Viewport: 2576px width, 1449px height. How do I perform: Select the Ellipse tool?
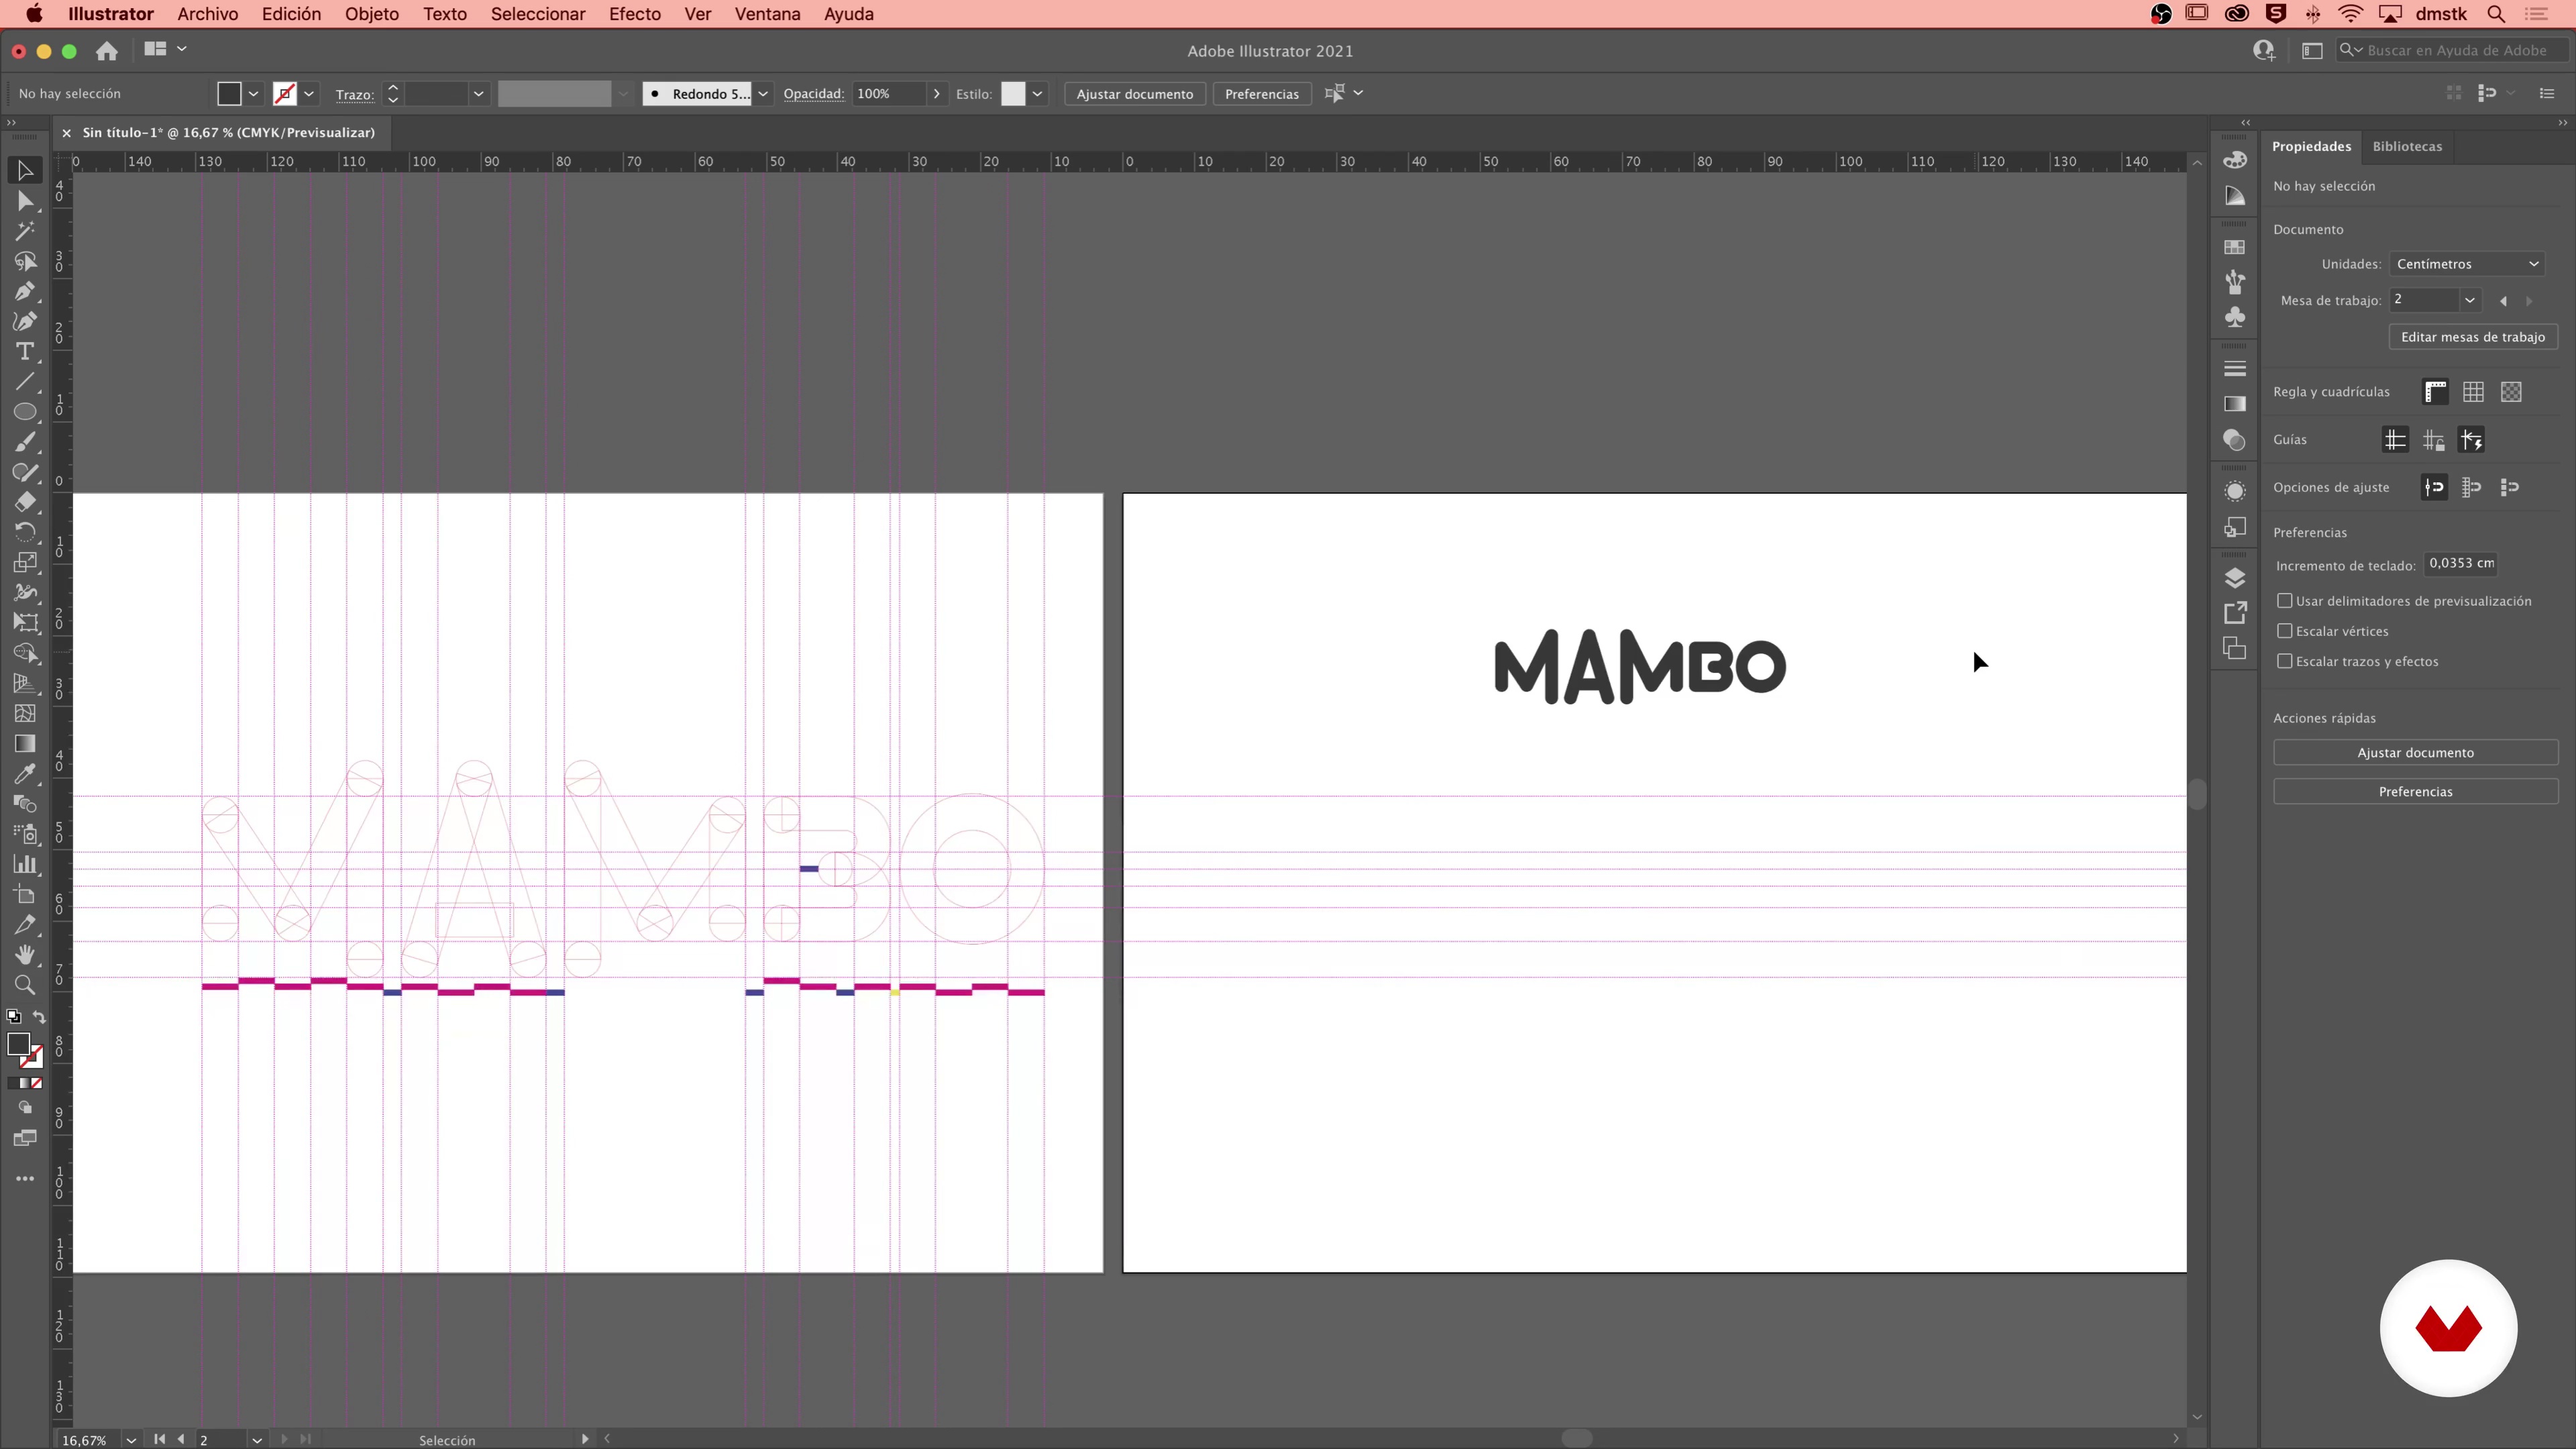[x=25, y=412]
